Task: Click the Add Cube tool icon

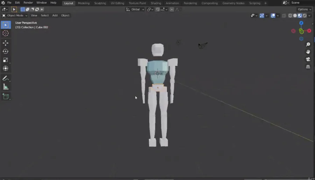Action: 6,96
